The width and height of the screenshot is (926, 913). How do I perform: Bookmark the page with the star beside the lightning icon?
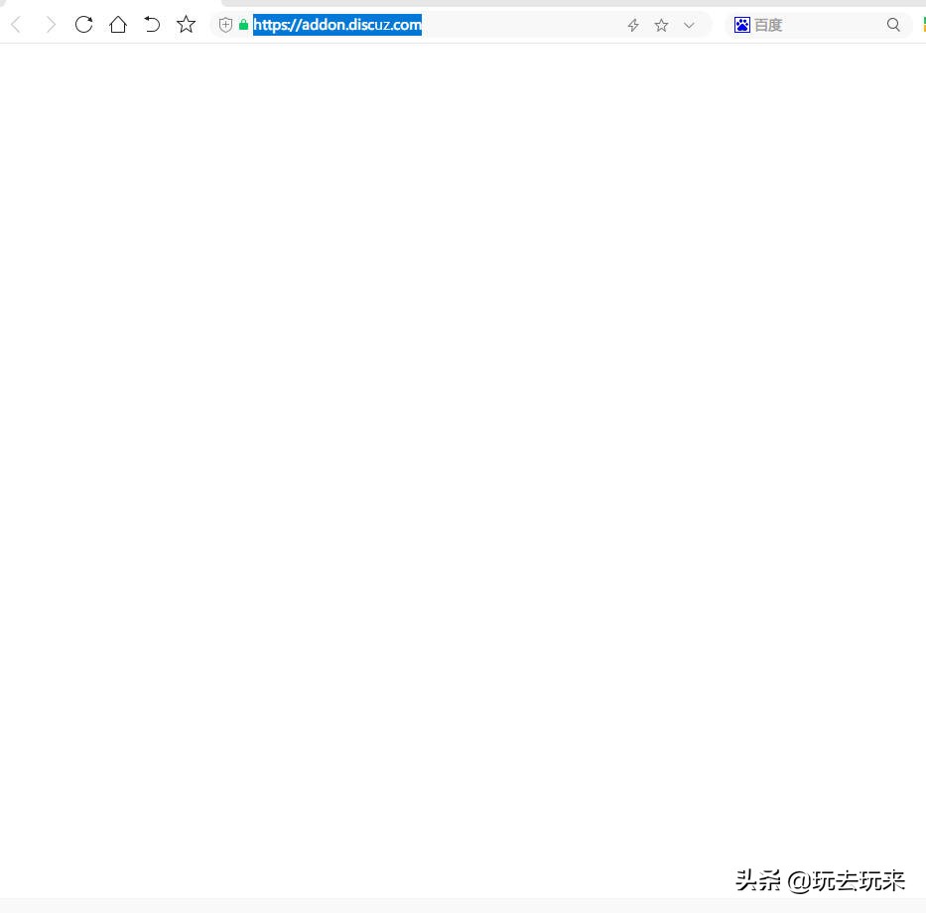pos(661,25)
